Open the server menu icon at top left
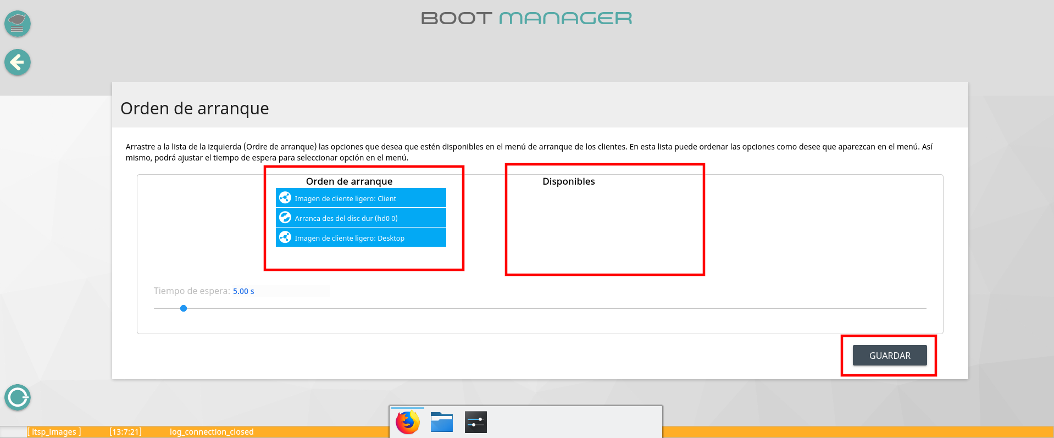The height and width of the screenshot is (438, 1054). point(18,24)
